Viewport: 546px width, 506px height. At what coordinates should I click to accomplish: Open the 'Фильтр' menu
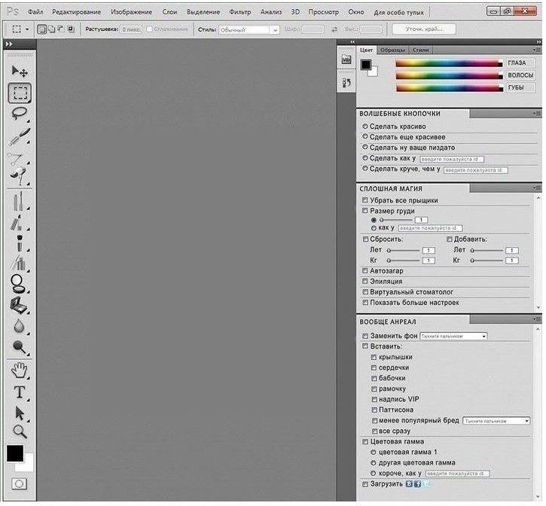click(239, 12)
